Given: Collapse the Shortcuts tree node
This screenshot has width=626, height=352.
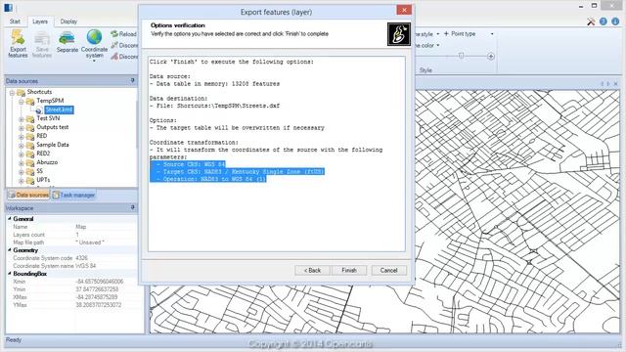Looking at the screenshot, I should pyautogui.click(x=12, y=93).
